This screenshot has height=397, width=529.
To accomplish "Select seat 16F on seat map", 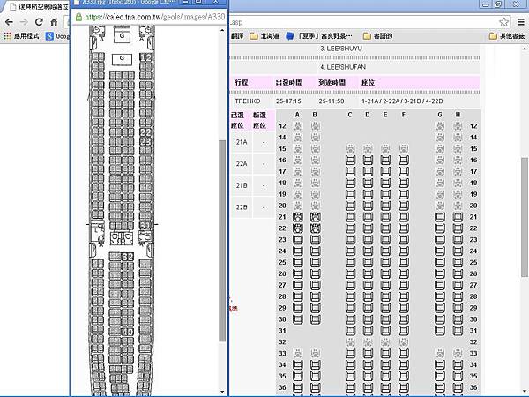I will pos(404,160).
